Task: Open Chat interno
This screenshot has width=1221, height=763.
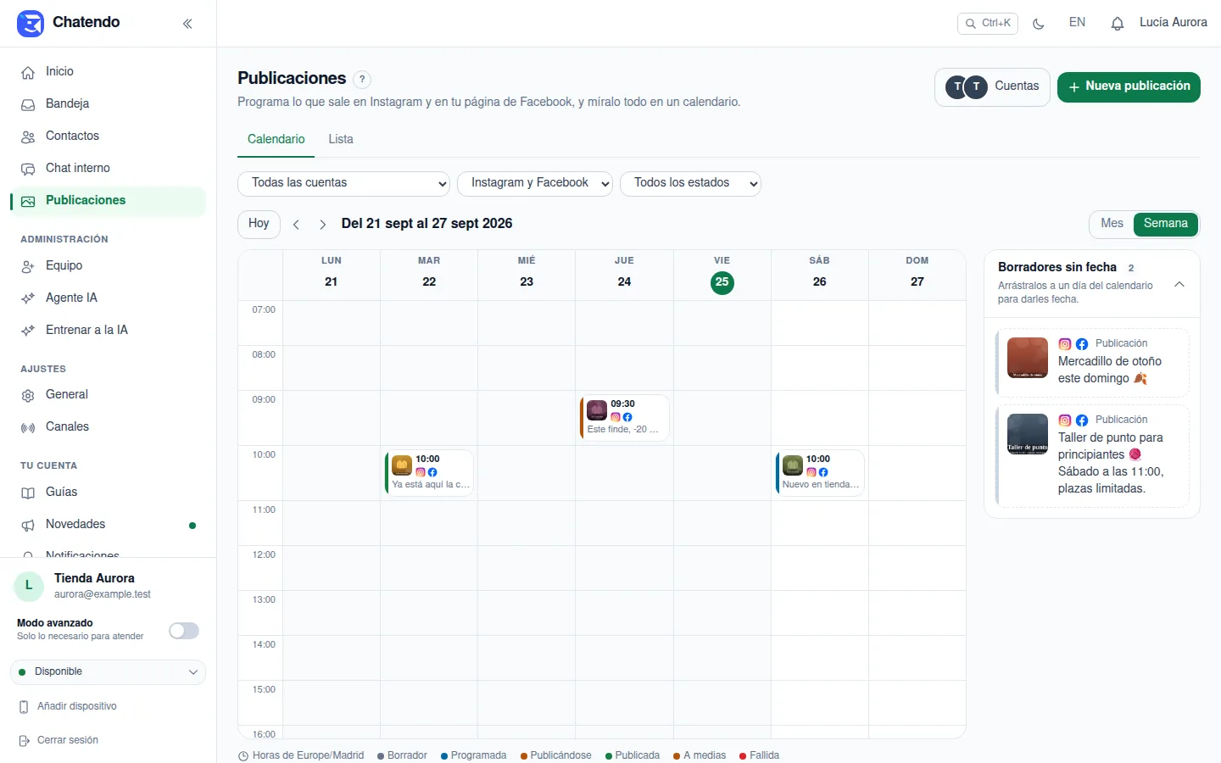Action: tap(108, 169)
